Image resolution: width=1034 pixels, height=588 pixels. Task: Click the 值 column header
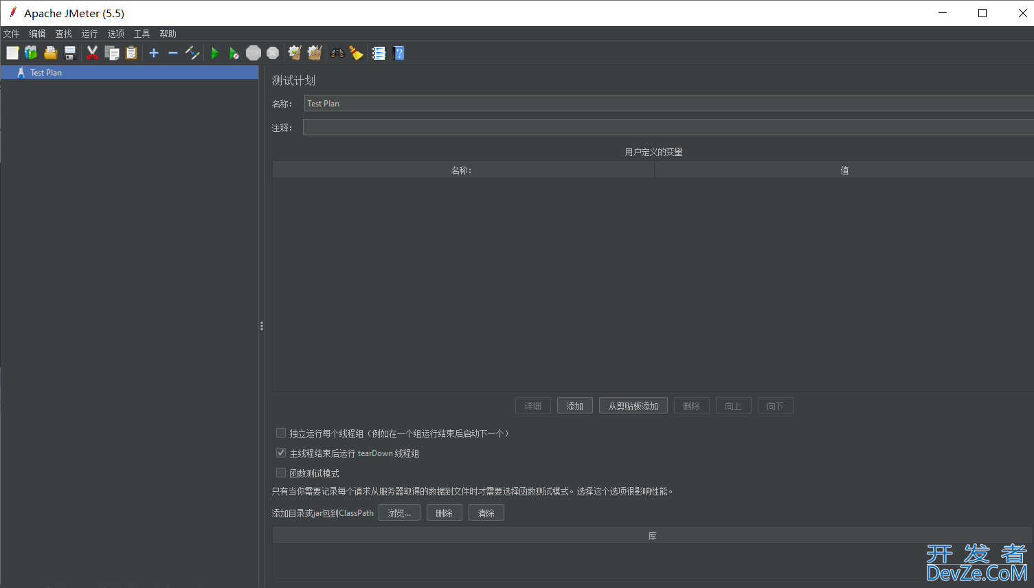click(844, 170)
